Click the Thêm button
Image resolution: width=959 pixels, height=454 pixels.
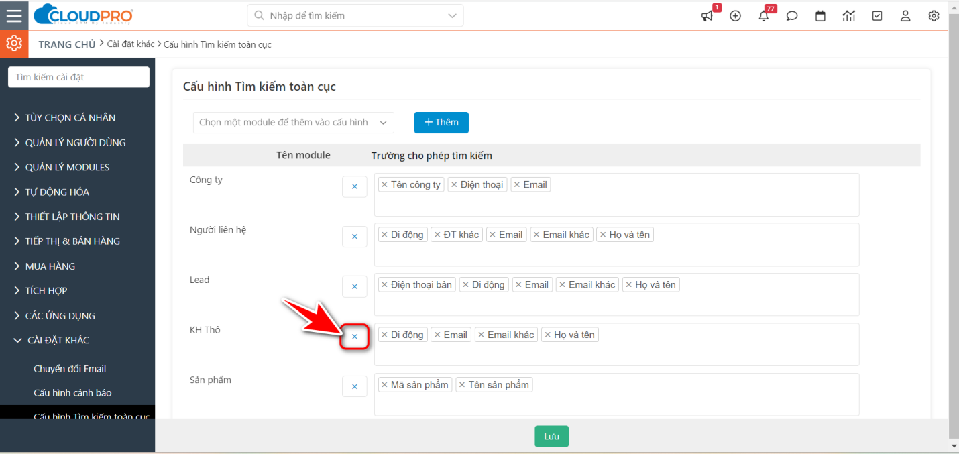tap(441, 123)
